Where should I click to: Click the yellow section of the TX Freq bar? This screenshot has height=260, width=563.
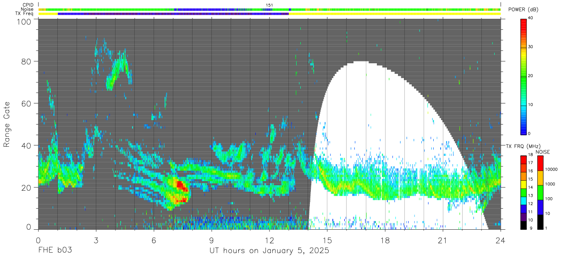point(394,14)
